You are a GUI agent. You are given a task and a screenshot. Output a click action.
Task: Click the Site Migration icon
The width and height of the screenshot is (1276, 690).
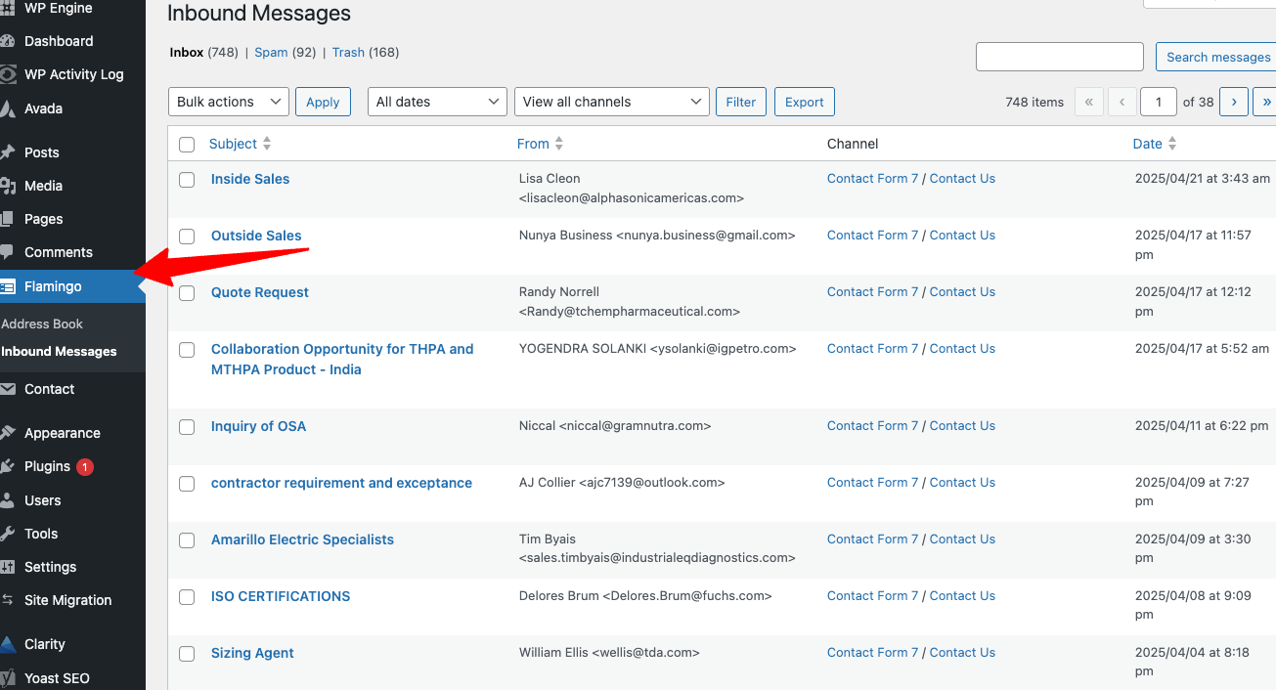(8, 600)
